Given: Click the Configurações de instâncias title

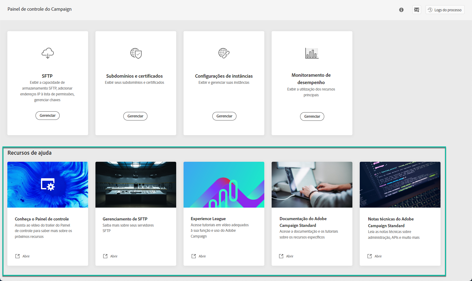Looking at the screenshot, I should 224,76.
